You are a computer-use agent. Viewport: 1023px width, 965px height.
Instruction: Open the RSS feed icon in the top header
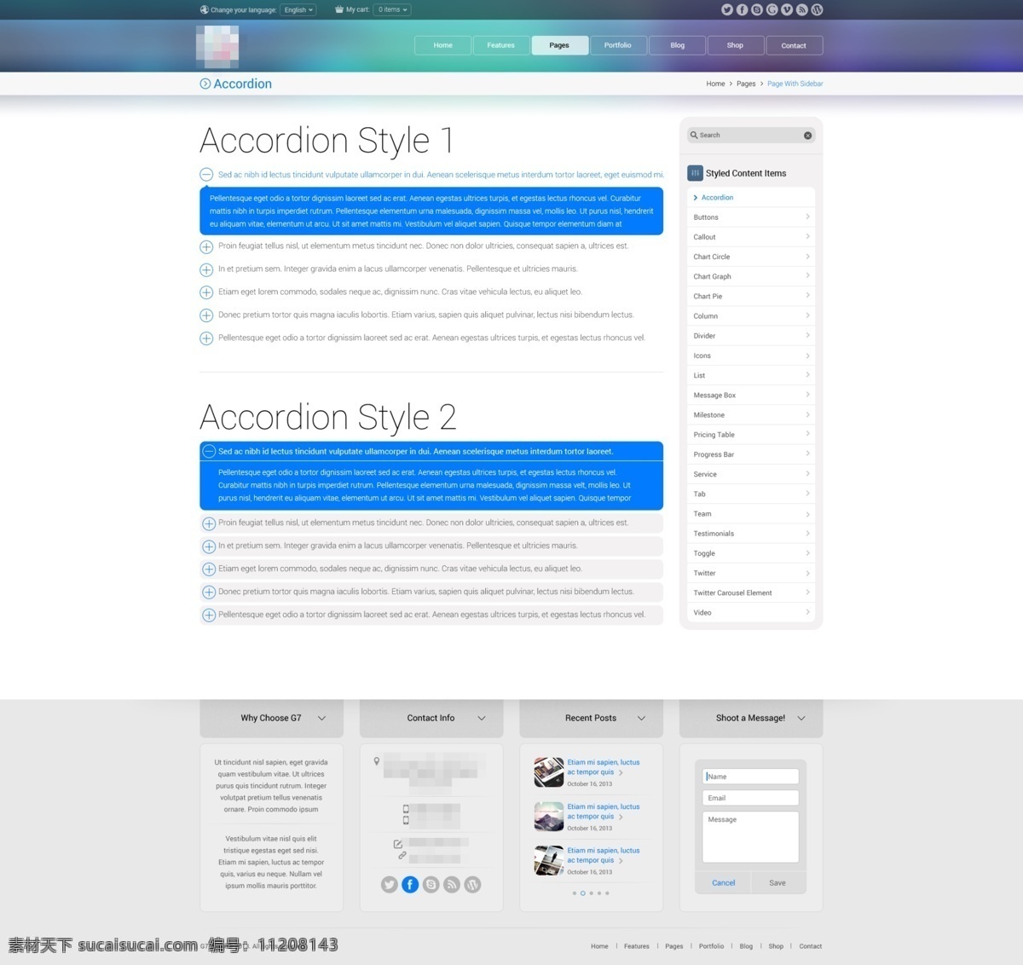click(801, 10)
